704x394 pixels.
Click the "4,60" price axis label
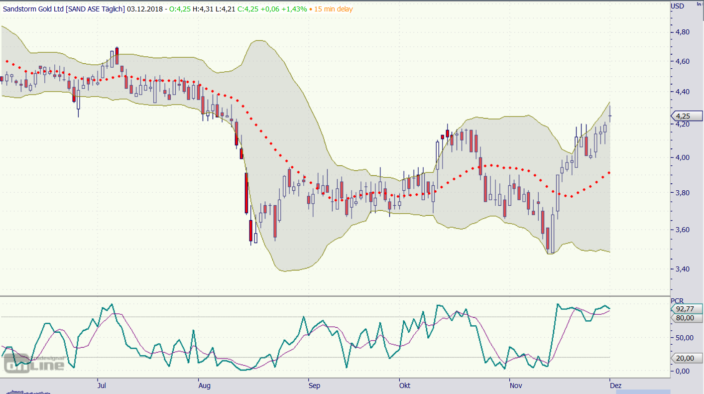(682, 61)
